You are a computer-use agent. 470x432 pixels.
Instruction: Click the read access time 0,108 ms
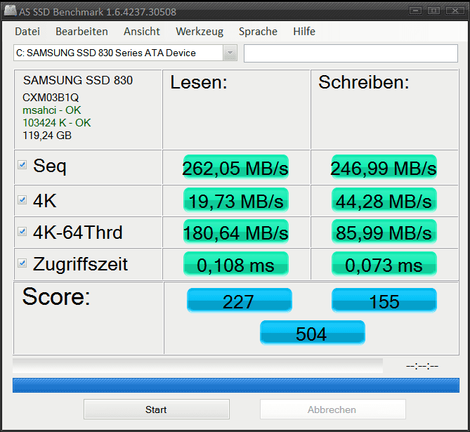236,264
